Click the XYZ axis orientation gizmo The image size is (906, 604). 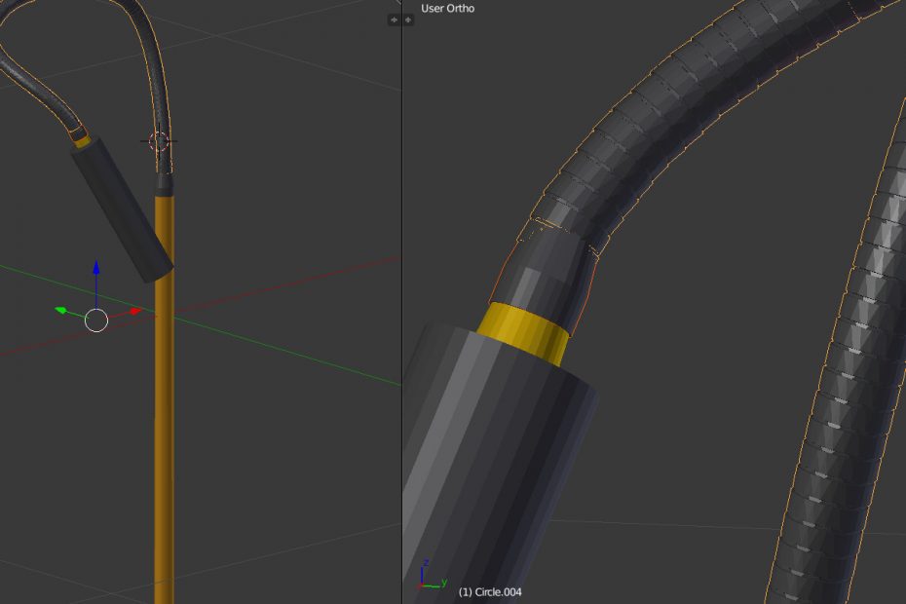click(x=427, y=576)
